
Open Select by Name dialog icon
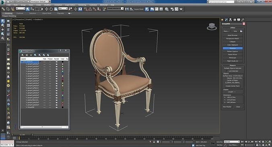click(32, 9)
